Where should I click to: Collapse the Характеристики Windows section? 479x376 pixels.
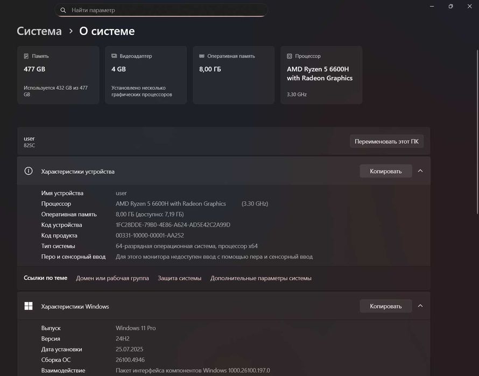420,306
